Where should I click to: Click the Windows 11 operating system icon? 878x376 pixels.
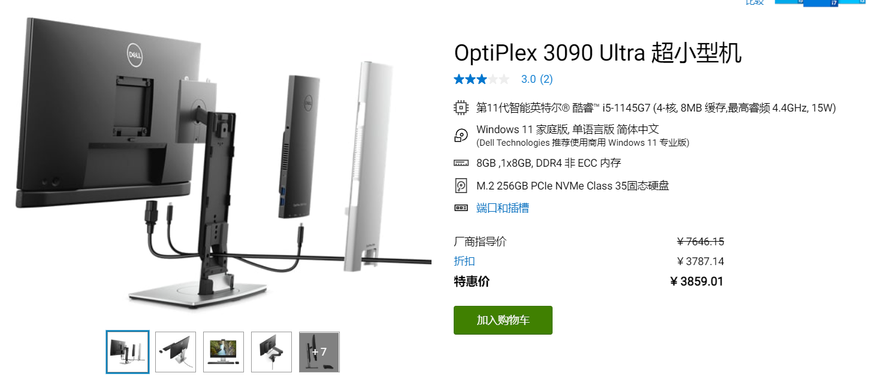pos(461,136)
